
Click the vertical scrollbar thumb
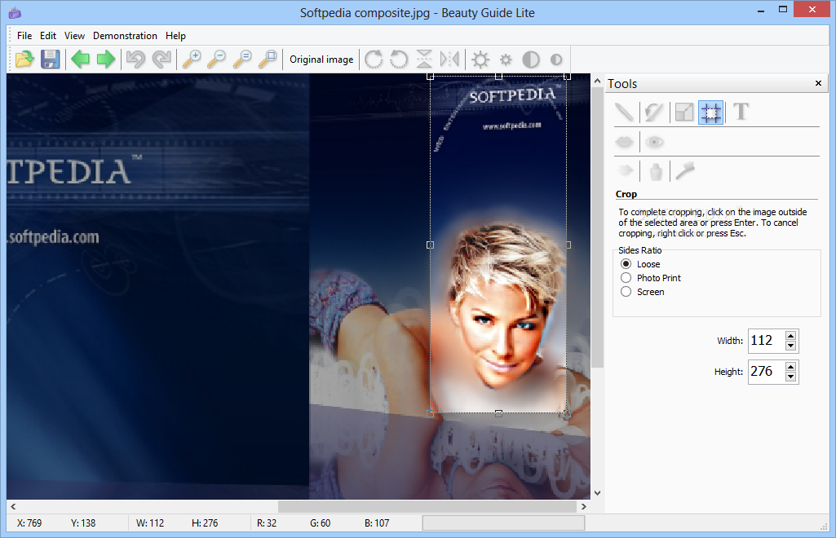598,227
